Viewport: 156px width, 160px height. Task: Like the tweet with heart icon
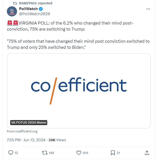79,153
